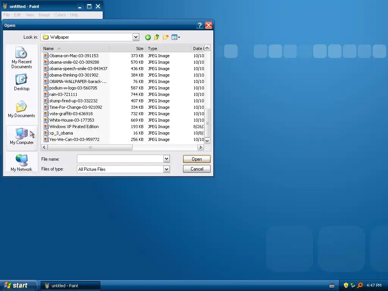Click file icon of rain-03-721111

46,94
